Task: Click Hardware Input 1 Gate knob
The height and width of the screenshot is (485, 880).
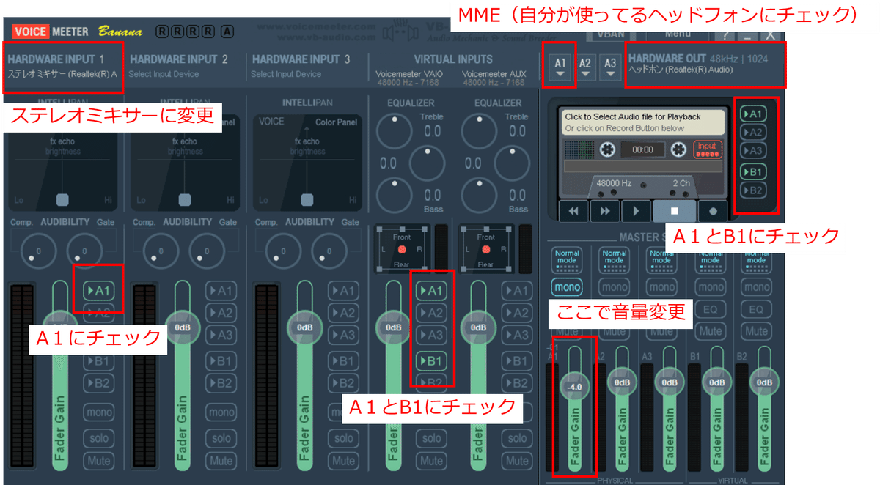Action: point(85,251)
